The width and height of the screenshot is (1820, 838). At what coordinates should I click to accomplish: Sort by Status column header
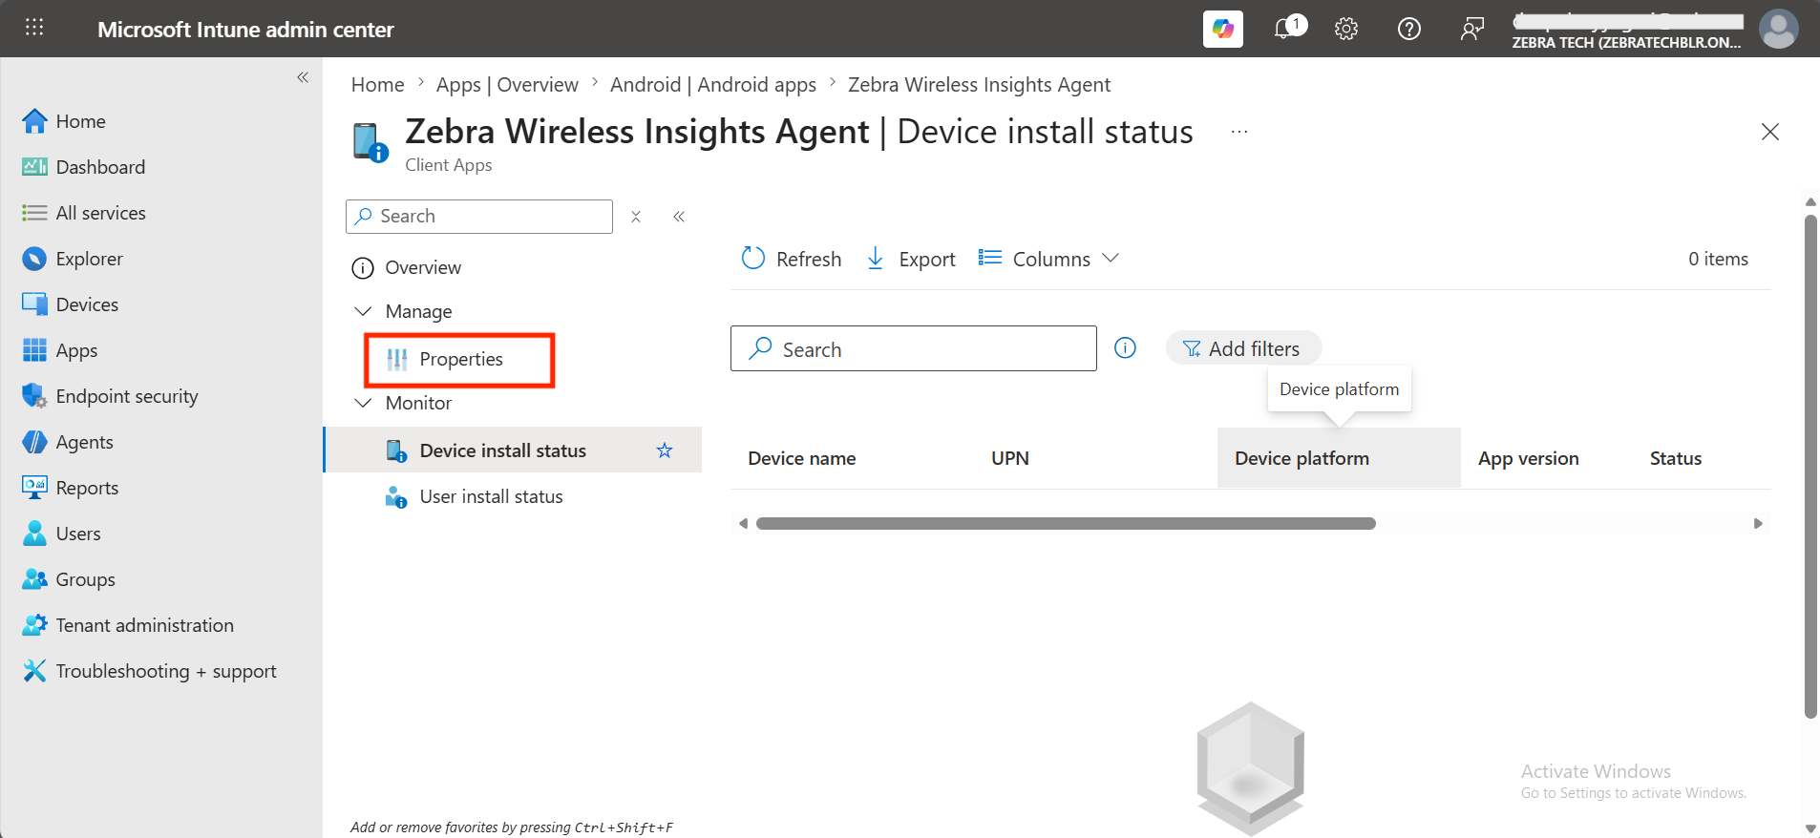[x=1676, y=458]
